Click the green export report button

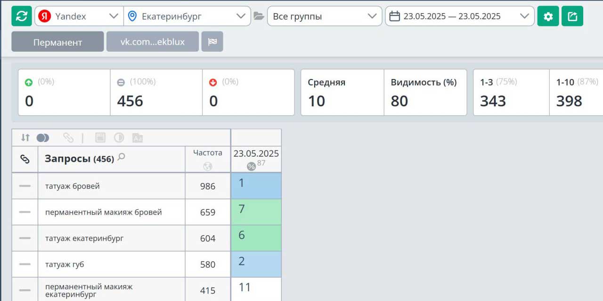click(572, 16)
